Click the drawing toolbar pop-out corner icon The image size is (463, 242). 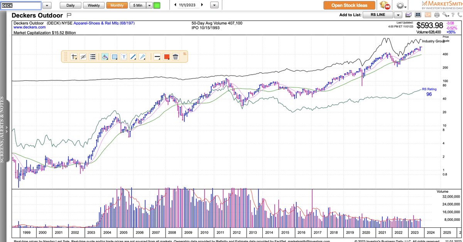point(185,53)
